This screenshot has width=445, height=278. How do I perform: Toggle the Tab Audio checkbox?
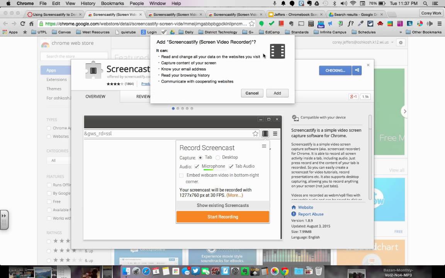pos(231,166)
